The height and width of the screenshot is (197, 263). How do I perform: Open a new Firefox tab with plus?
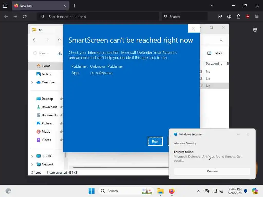74,6
